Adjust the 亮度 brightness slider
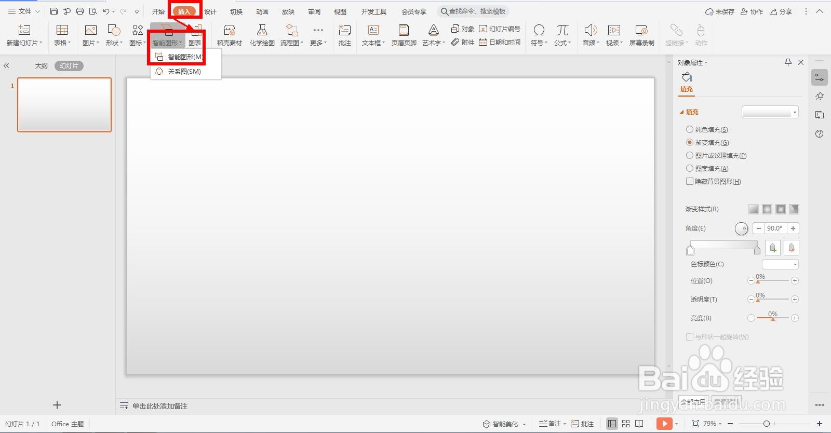Screen dimensions: 831x433 click(773, 318)
